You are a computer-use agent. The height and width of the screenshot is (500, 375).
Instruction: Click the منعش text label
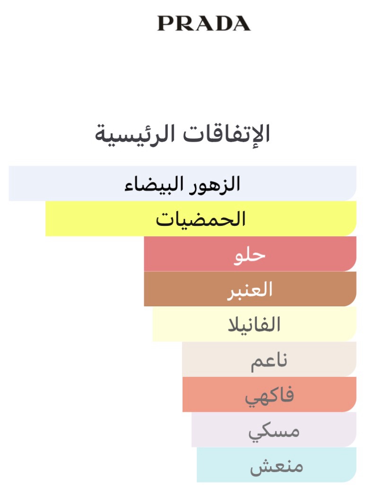pyautogui.click(x=277, y=466)
